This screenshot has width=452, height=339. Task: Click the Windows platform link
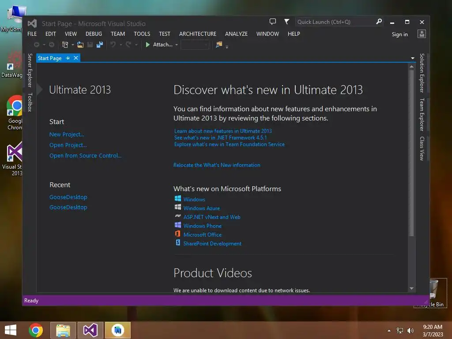point(194,200)
